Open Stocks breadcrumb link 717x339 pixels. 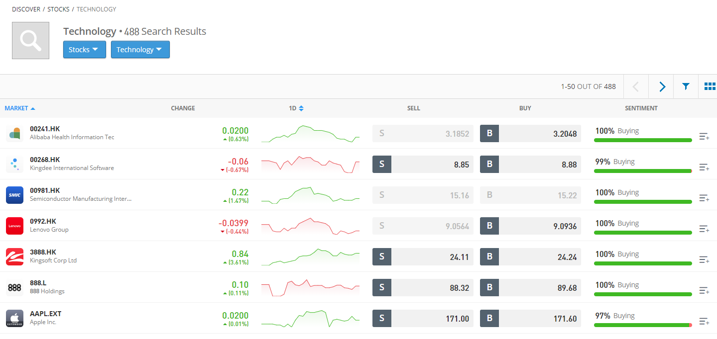coord(58,9)
